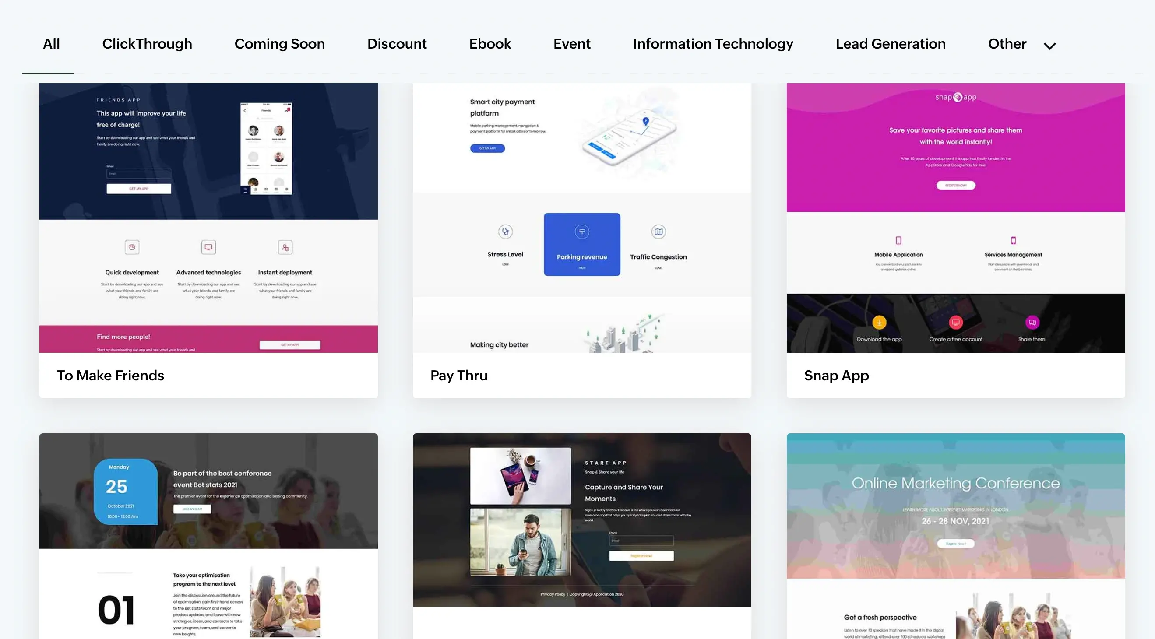The height and width of the screenshot is (639, 1155).
Task: Click the chevron next to 'Other'
Action: (x=1050, y=43)
